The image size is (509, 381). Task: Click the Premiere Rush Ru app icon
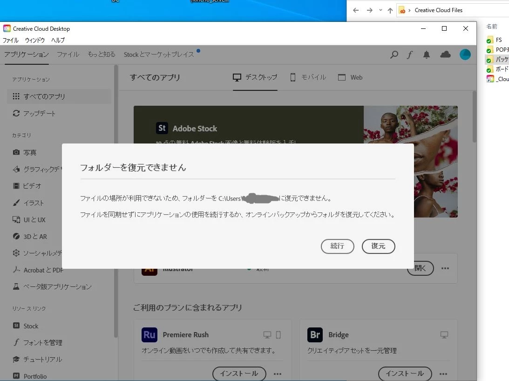(x=149, y=334)
